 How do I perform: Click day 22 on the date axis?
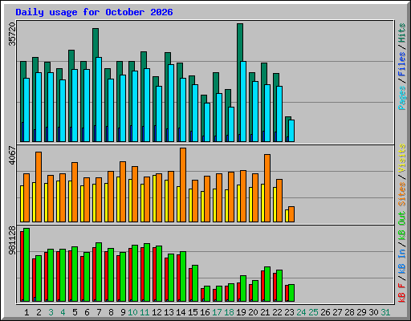coord(277,312)
